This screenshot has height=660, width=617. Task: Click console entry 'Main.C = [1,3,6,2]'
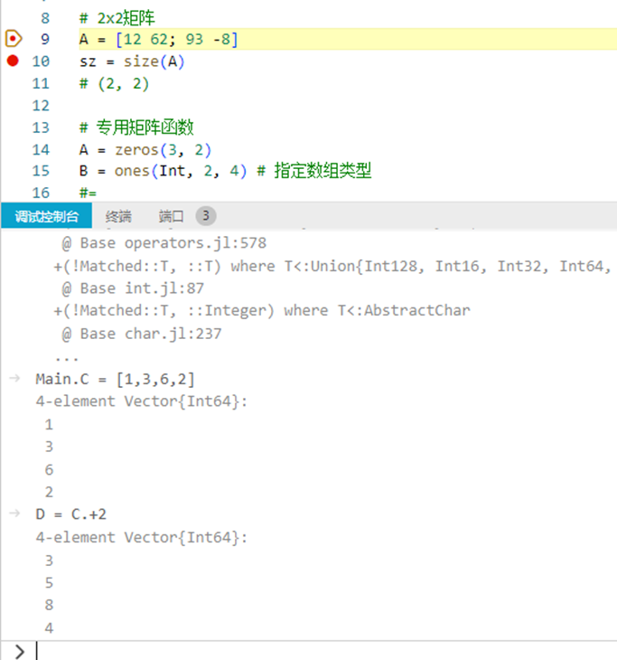tap(116, 379)
